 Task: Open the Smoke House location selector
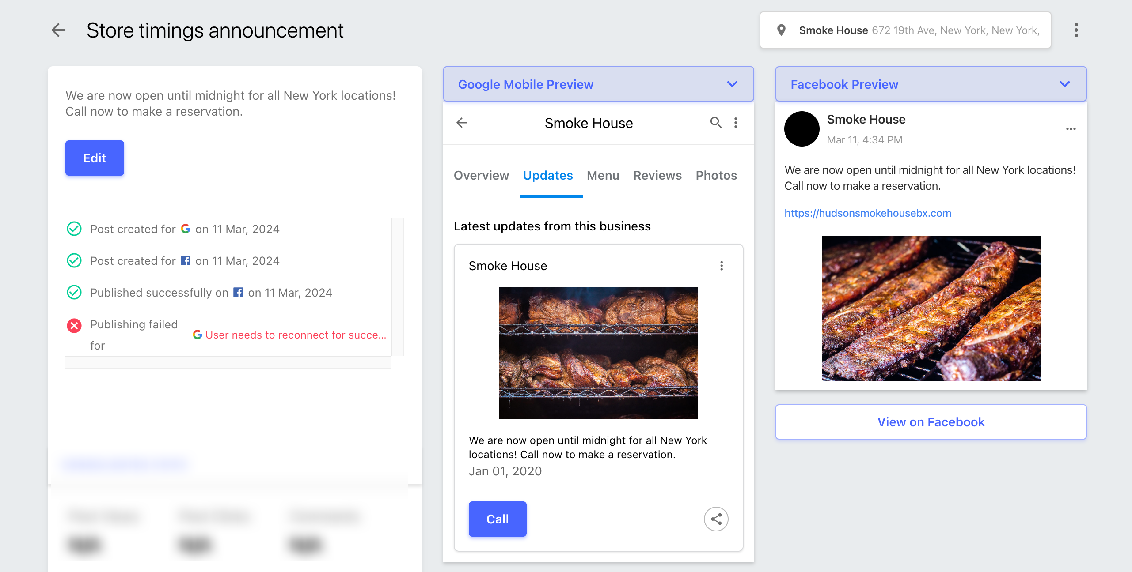[x=905, y=30]
